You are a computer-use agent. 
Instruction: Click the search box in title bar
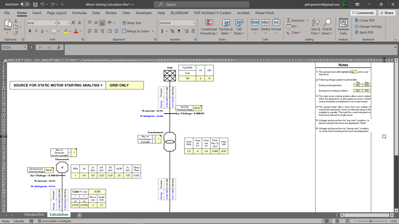coord(201,4)
